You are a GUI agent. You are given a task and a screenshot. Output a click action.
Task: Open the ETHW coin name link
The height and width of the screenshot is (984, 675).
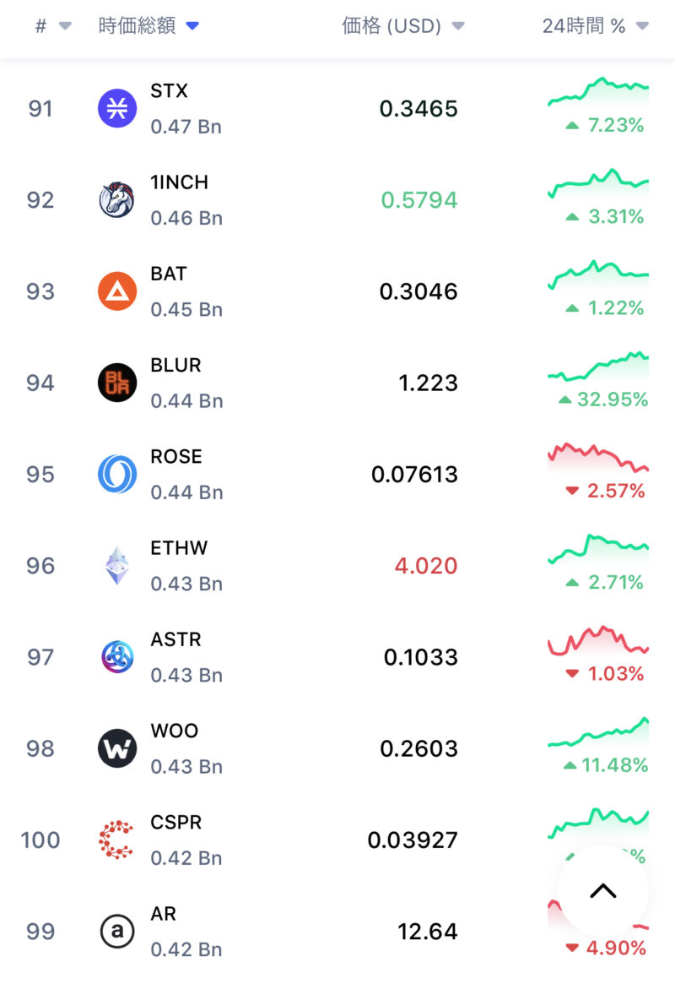click(x=179, y=548)
